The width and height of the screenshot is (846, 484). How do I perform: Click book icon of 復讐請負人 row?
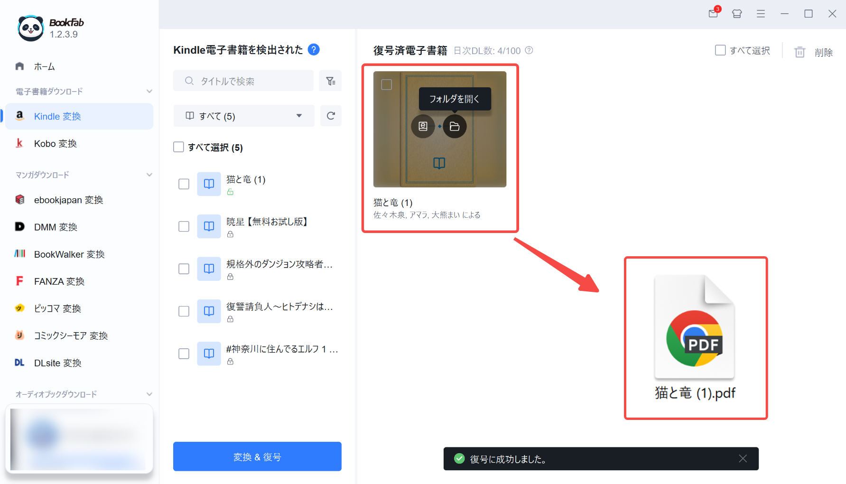pos(209,311)
